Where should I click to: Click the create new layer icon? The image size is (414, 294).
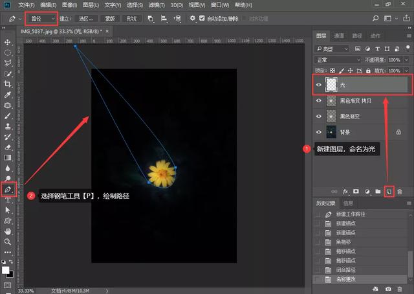coord(389,192)
